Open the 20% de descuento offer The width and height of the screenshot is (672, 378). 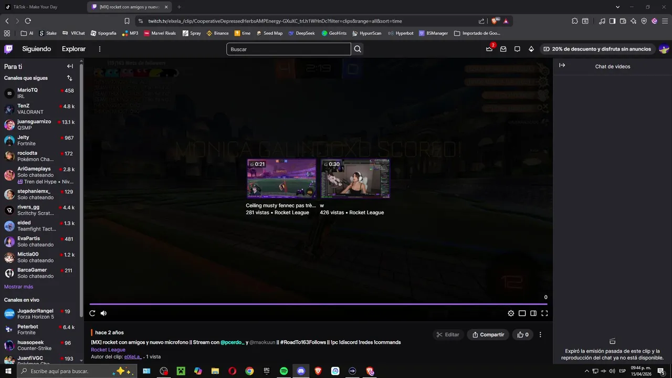pos(597,49)
